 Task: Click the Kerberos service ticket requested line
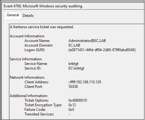coord(42,27)
